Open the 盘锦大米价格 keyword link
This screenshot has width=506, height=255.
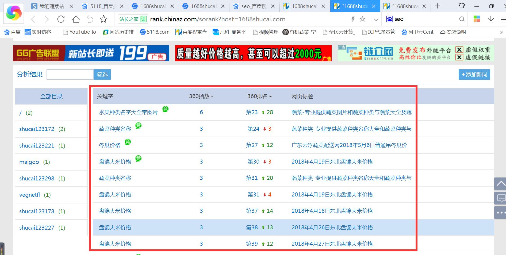point(114,161)
